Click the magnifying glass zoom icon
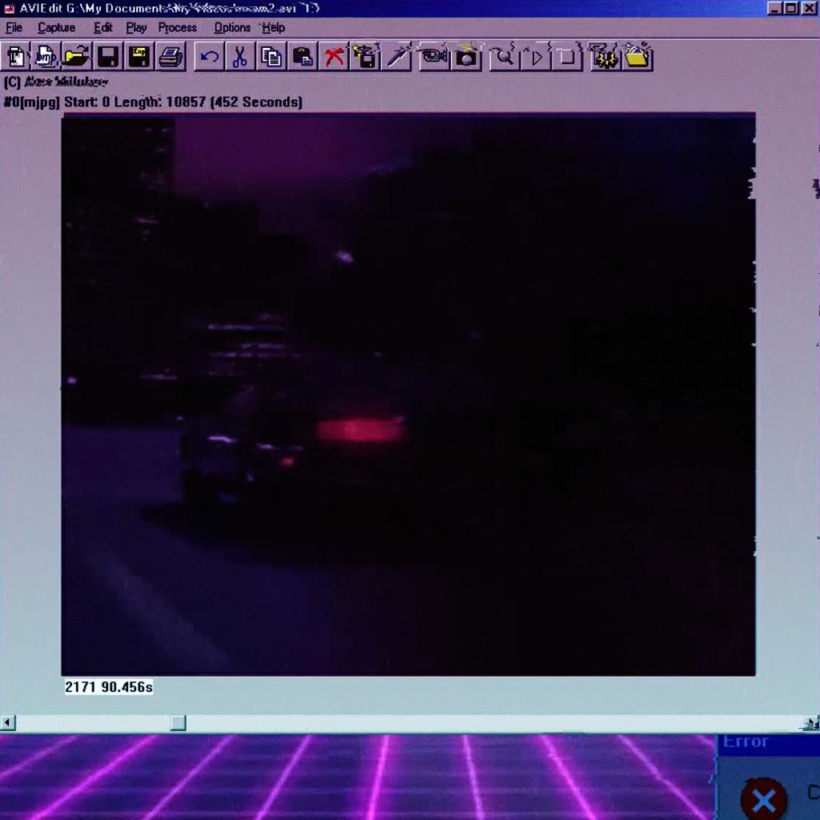The width and height of the screenshot is (820, 820). tap(504, 57)
